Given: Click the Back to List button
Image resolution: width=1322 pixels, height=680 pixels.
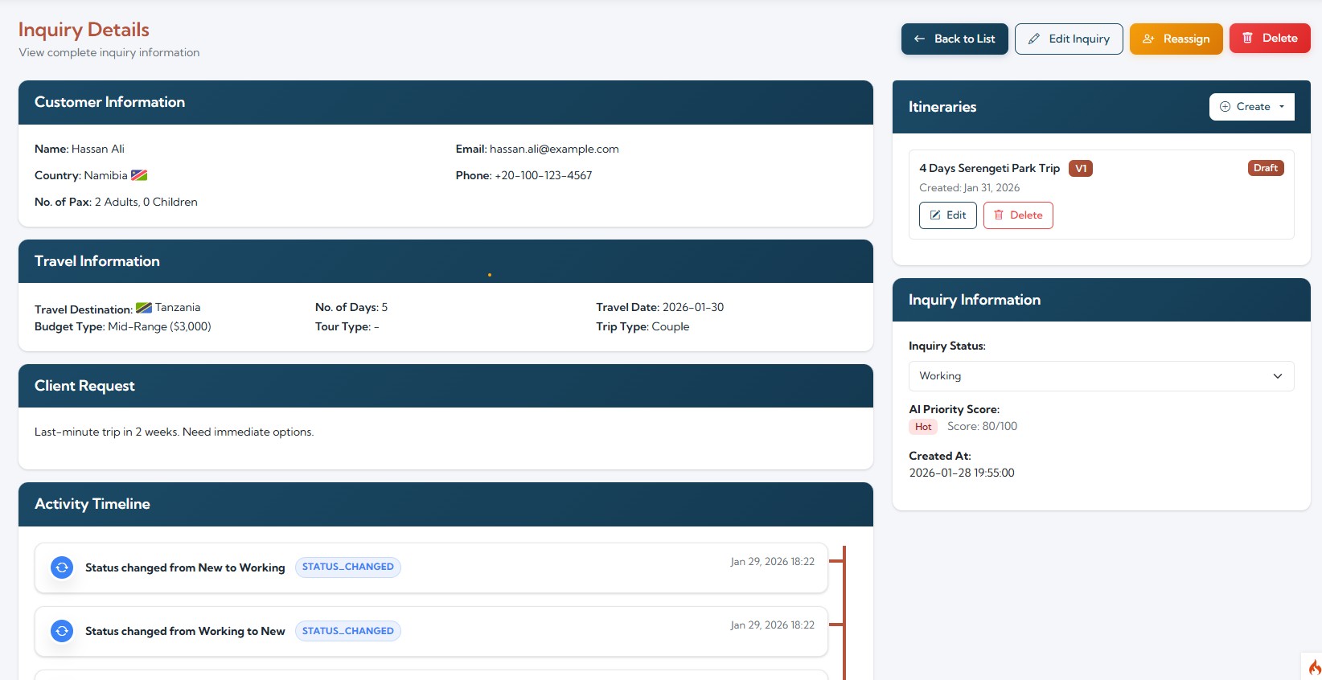Looking at the screenshot, I should coord(955,39).
